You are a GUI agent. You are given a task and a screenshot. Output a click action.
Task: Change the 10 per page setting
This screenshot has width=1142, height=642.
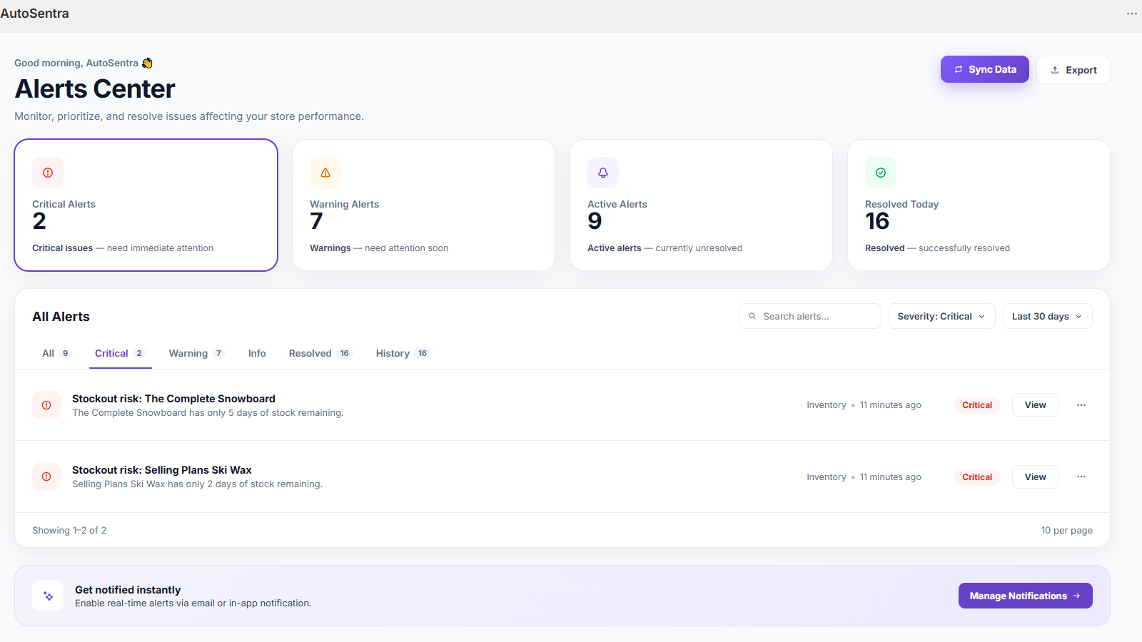(x=1066, y=530)
